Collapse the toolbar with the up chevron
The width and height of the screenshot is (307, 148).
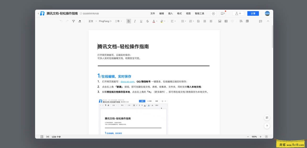point(268,21)
